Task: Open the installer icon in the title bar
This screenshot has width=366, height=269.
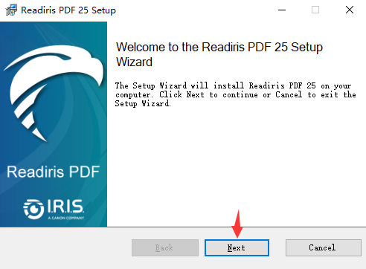Action: point(11,10)
